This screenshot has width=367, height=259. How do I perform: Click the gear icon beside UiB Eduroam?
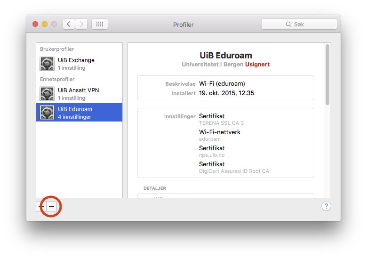click(x=47, y=113)
